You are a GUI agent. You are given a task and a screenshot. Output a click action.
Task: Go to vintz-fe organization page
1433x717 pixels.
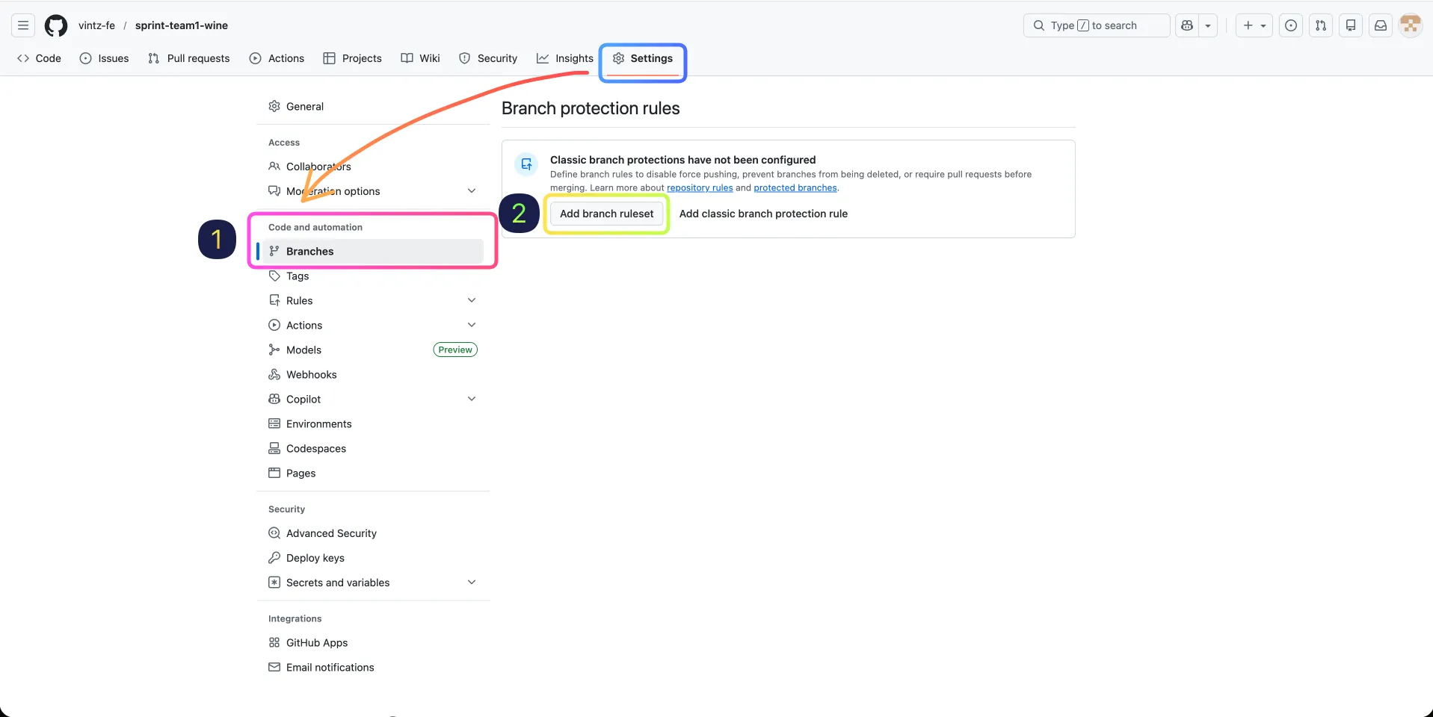pos(96,25)
